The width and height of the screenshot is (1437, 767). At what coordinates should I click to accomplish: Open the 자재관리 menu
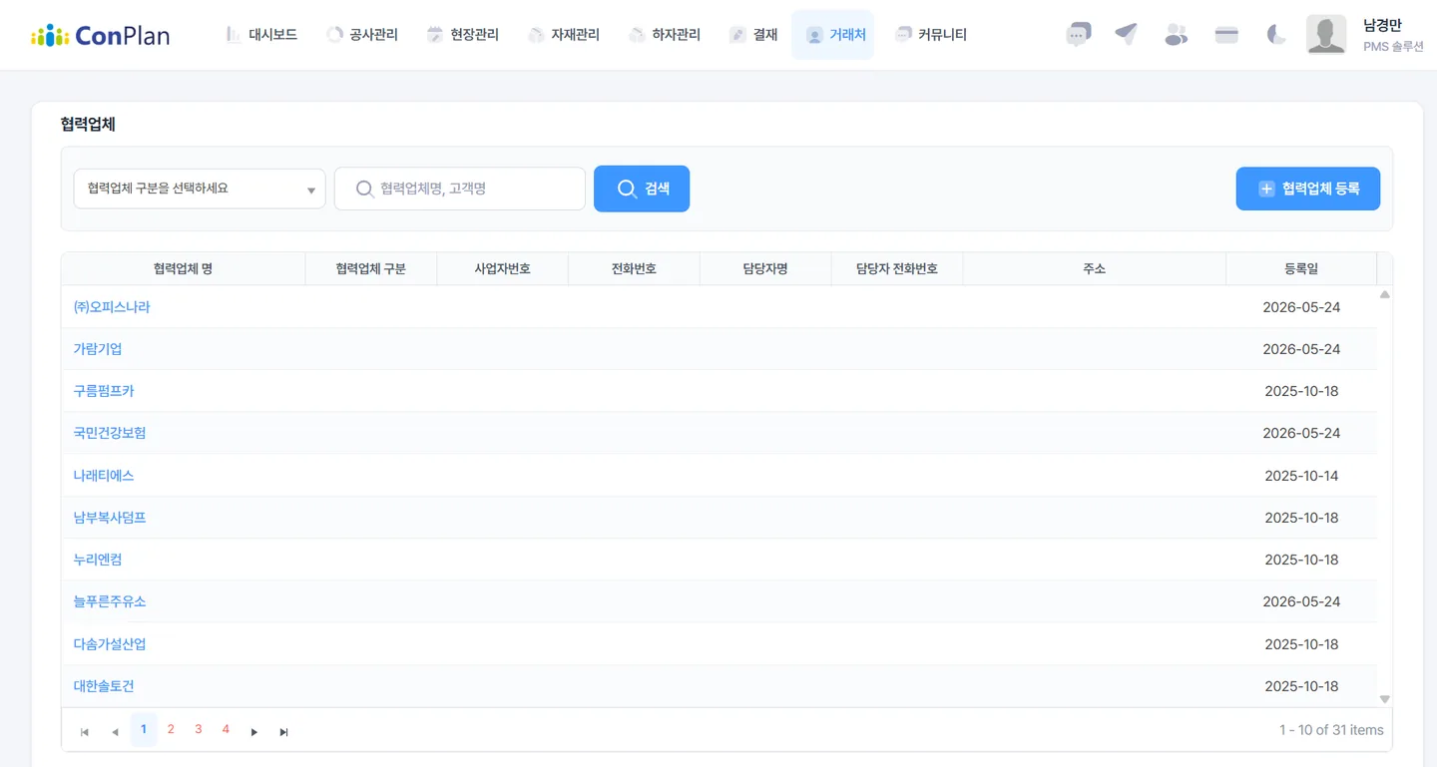click(x=564, y=35)
